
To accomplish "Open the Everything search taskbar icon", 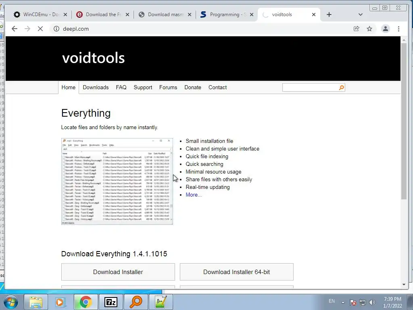I will pos(136,302).
